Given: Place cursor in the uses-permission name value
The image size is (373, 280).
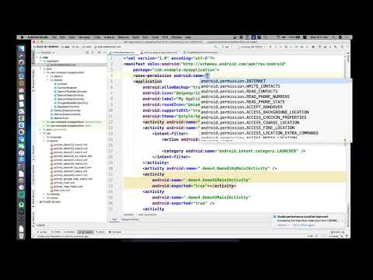Looking at the screenshot, I should point(207,75).
